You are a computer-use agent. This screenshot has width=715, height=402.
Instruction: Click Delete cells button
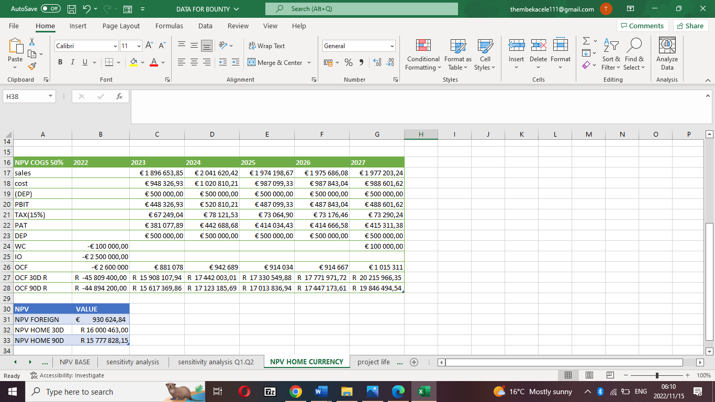(538, 54)
